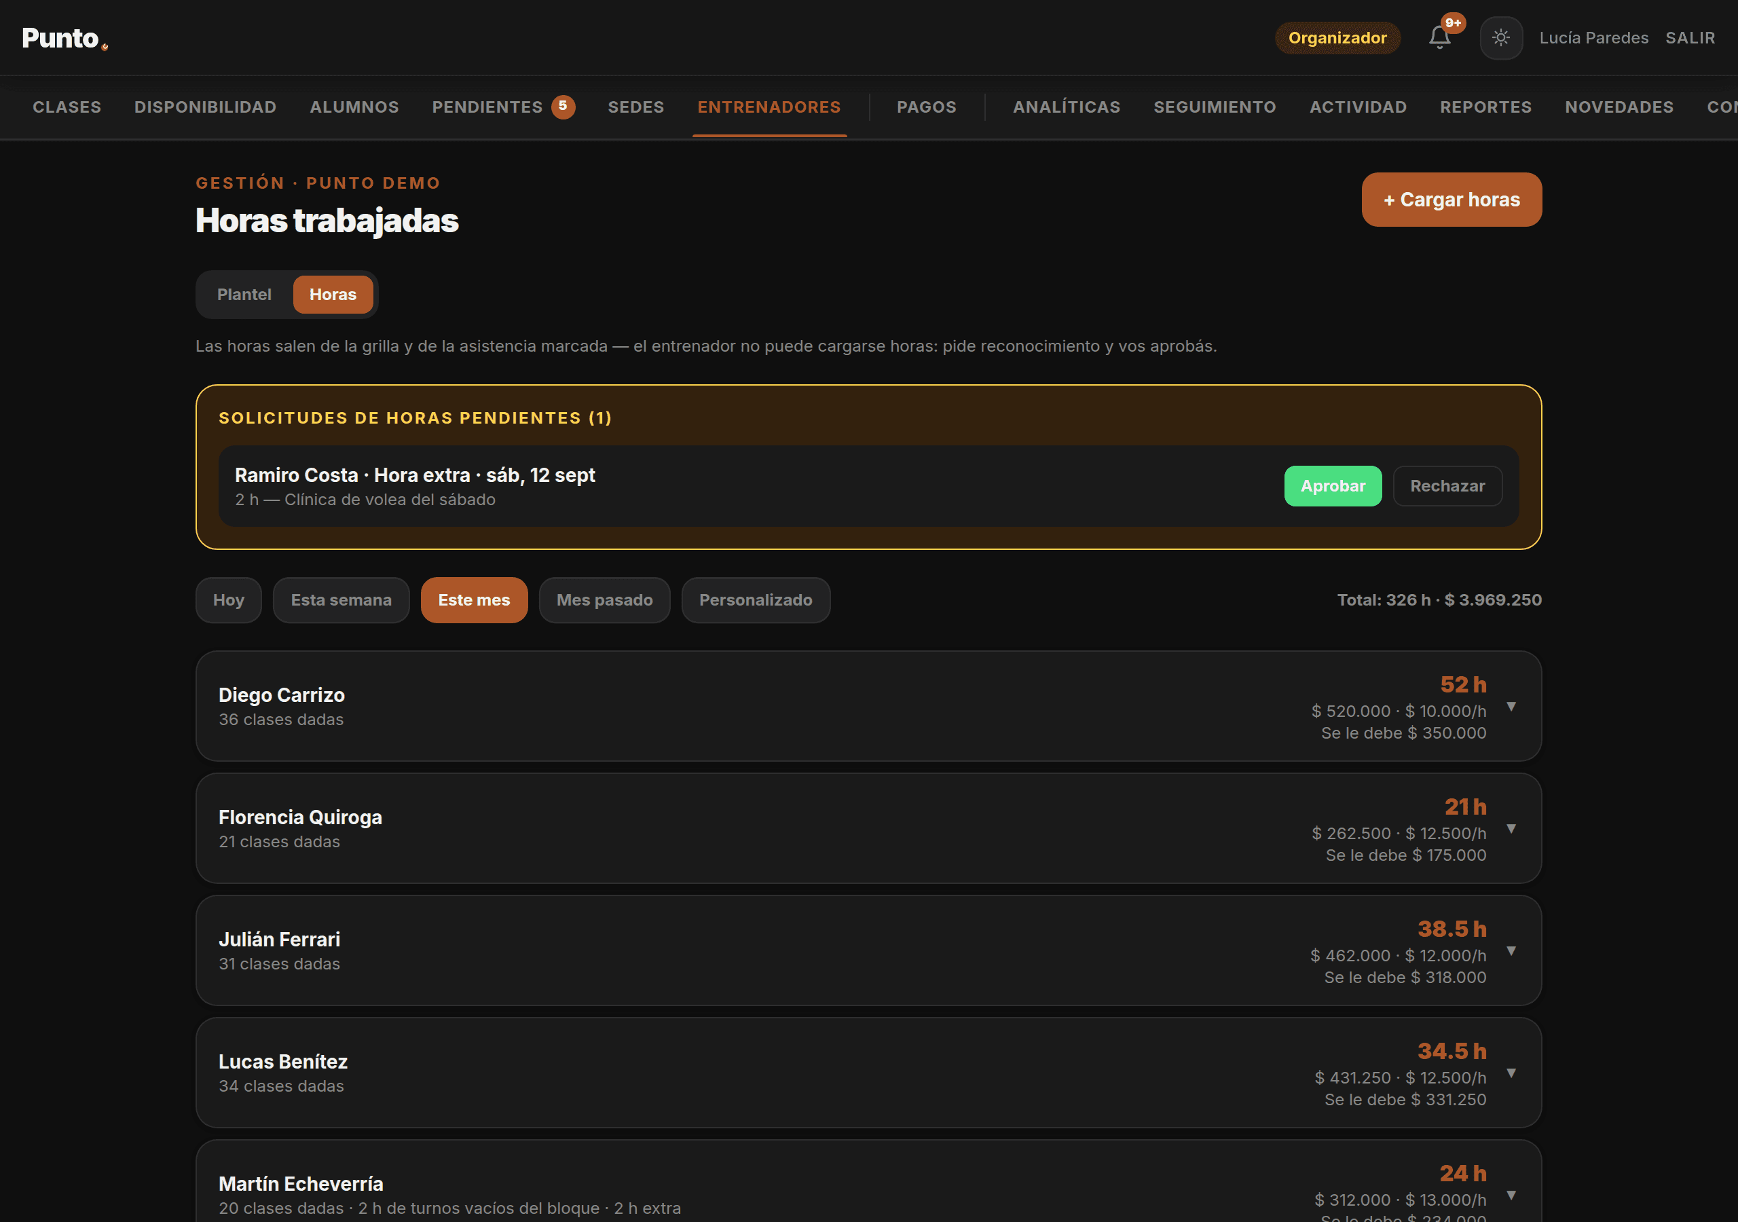Select the Horas view toggle
This screenshot has width=1738, height=1222.
[x=332, y=295]
